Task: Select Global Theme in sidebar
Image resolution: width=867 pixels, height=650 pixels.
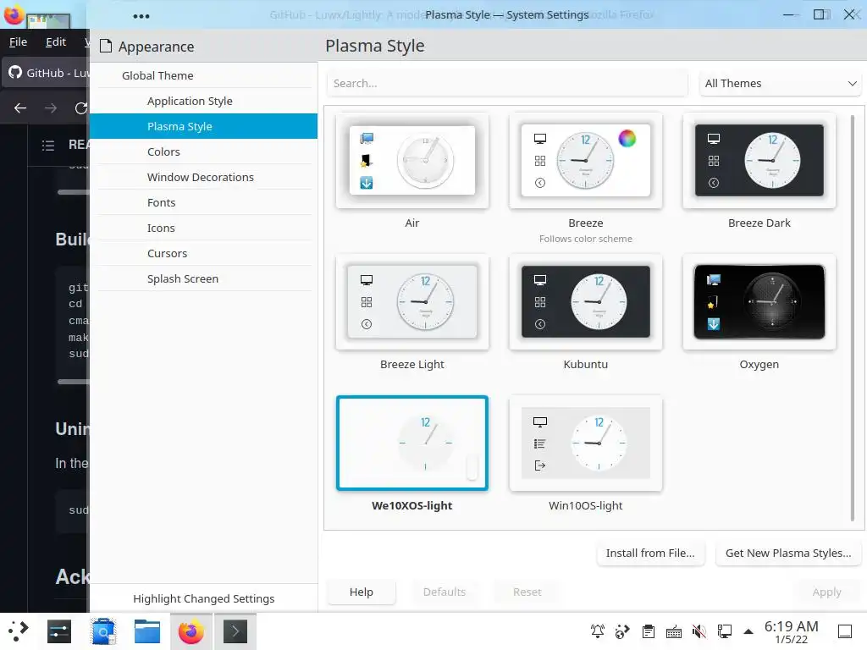Action: (x=203, y=75)
